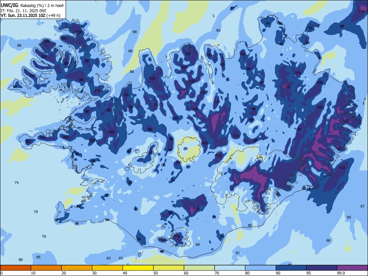Image resolution: width=368 pixels, height=276 pixels.
Task: Select the orange 10–20 legend color segment
Action: (x=46, y=268)
